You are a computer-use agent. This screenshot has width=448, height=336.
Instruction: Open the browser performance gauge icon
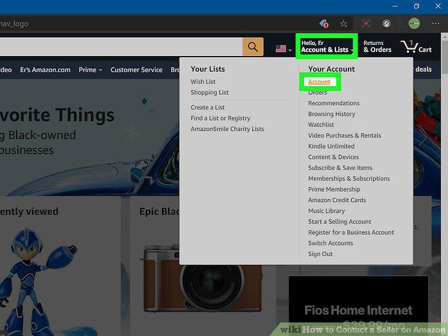[x=386, y=23]
